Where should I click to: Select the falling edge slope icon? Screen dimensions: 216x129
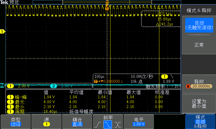[x=107, y=124]
